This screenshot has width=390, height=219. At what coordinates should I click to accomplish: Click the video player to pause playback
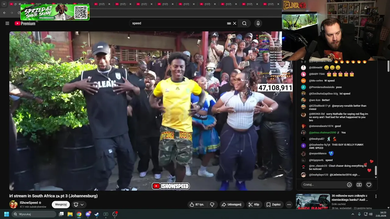(151, 111)
